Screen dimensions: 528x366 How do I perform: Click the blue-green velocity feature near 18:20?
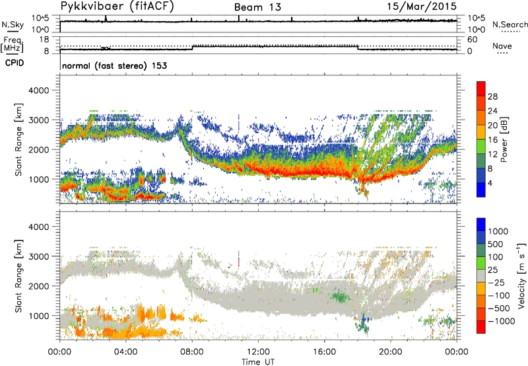pyautogui.click(x=362, y=324)
